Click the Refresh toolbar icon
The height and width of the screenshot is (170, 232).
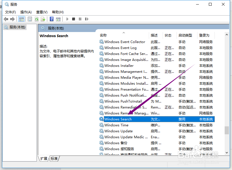(36, 19)
